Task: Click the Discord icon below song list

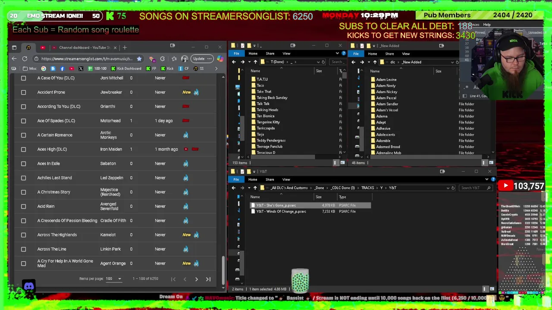Action: [x=29, y=286]
